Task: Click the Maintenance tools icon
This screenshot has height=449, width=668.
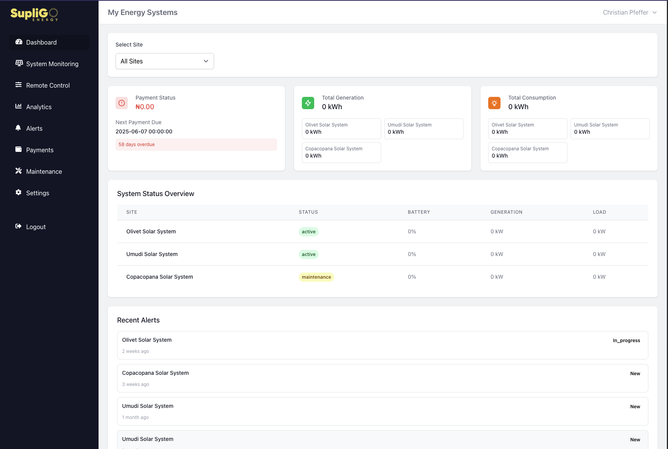Action: click(x=18, y=171)
